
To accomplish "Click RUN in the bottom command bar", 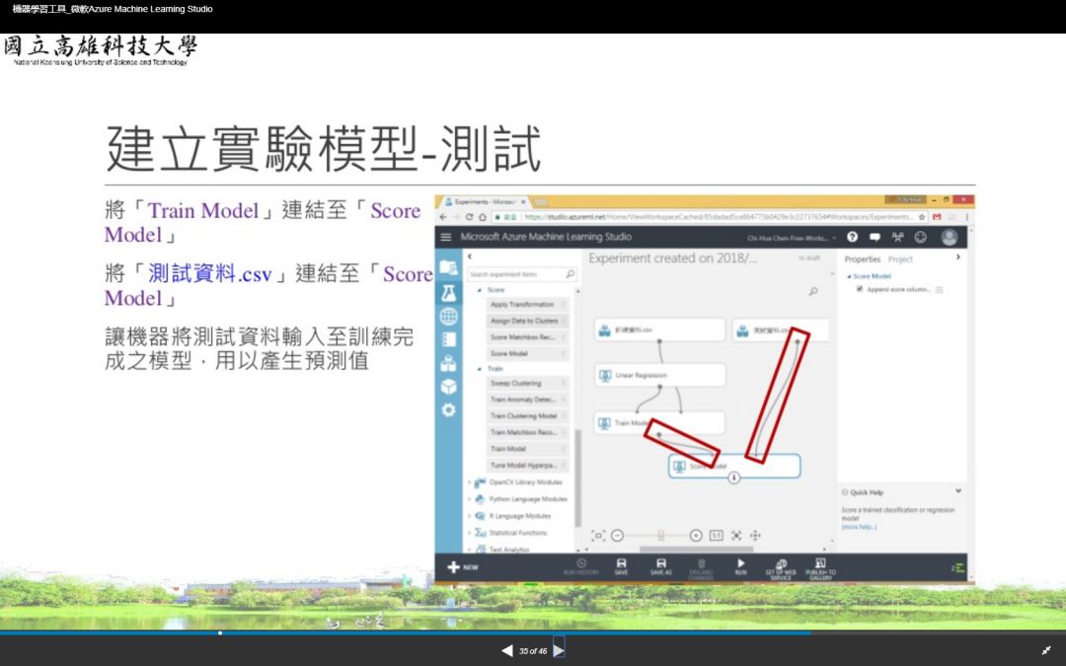I will [x=741, y=567].
